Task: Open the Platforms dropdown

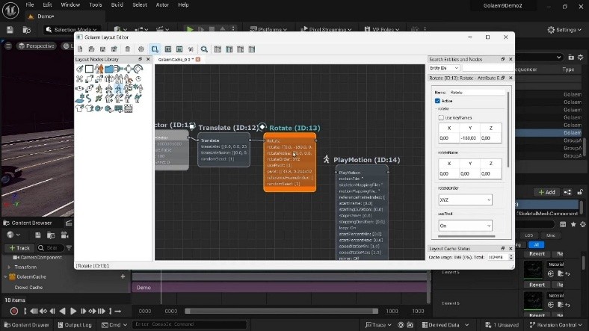Action: click(x=268, y=30)
